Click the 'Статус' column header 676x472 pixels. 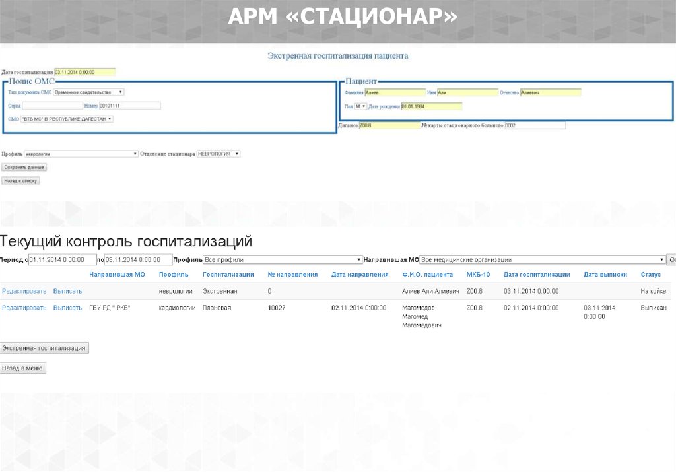[x=650, y=275]
